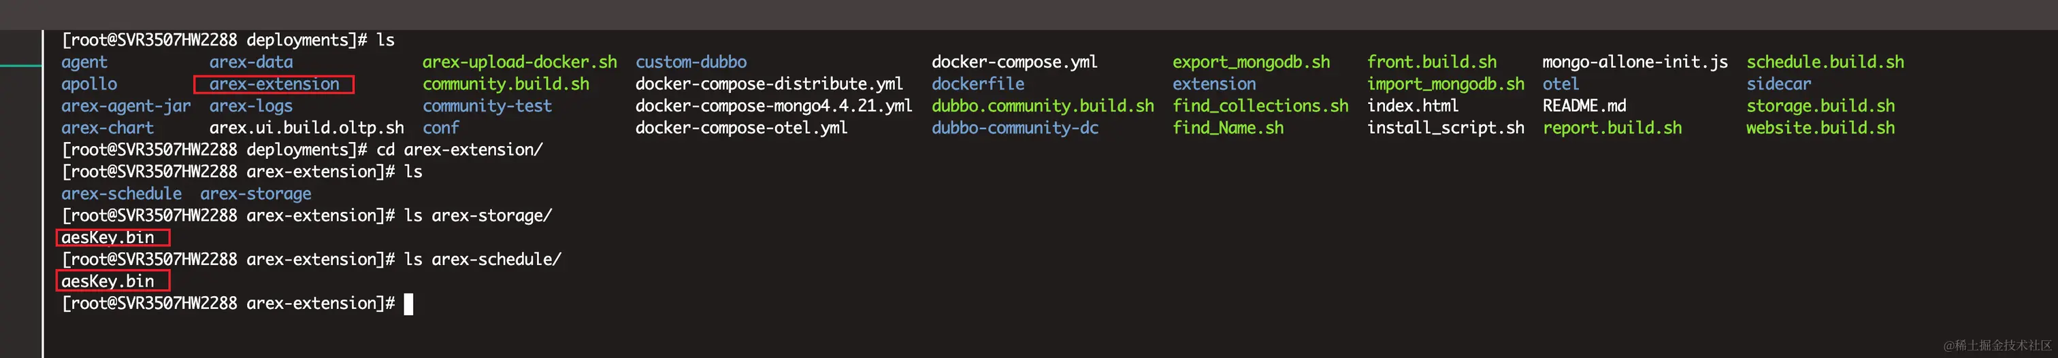Click the blue arex-storage directory name
The height and width of the screenshot is (358, 2058).
coord(255,194)
